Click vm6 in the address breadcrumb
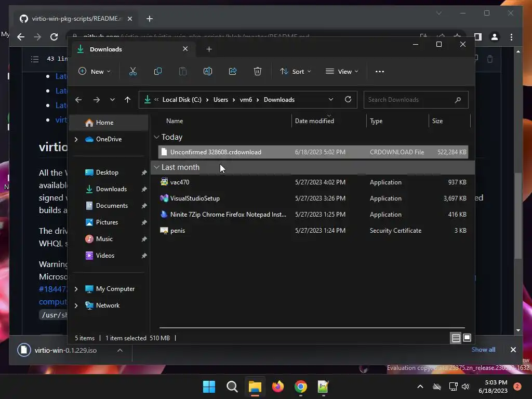The height and width of the screenshot is (399, 532). click(246, 100)
